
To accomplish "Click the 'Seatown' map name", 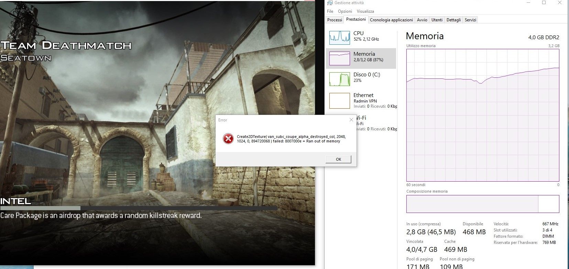I will coord(26,58).
